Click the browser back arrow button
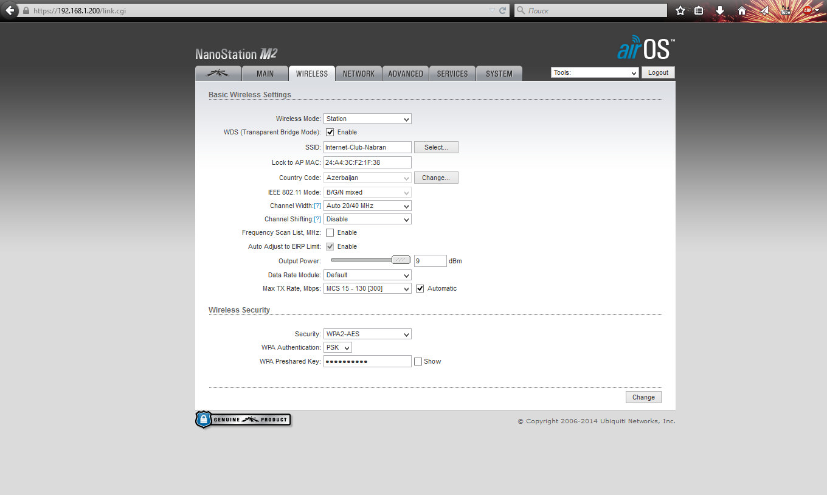Viewport: 827px width, 495px height. (10, 10)
